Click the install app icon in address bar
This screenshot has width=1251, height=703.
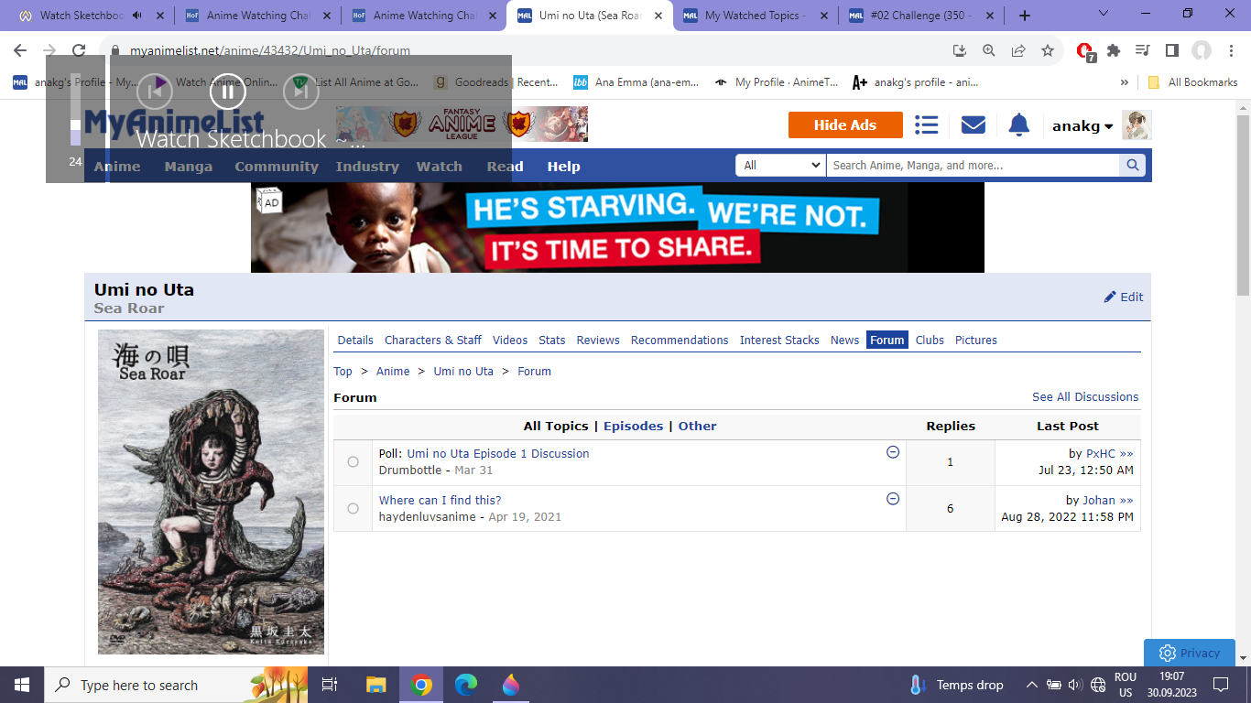point(960,51)
